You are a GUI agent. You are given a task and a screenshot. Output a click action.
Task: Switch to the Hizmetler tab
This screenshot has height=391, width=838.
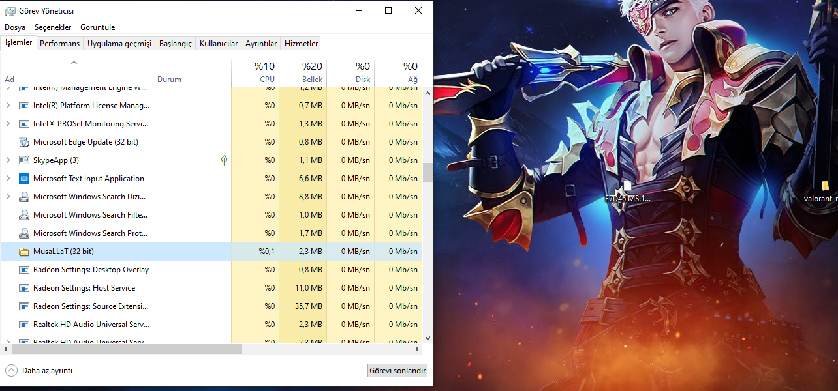[302, 44]
